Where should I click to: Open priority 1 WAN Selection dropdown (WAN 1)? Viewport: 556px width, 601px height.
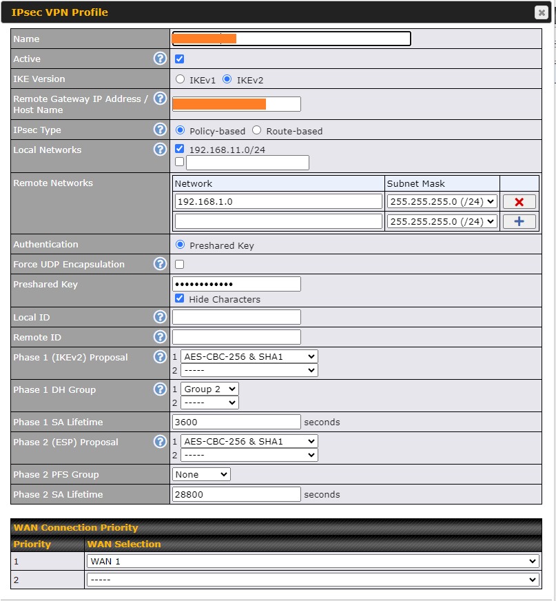point(313,561)
